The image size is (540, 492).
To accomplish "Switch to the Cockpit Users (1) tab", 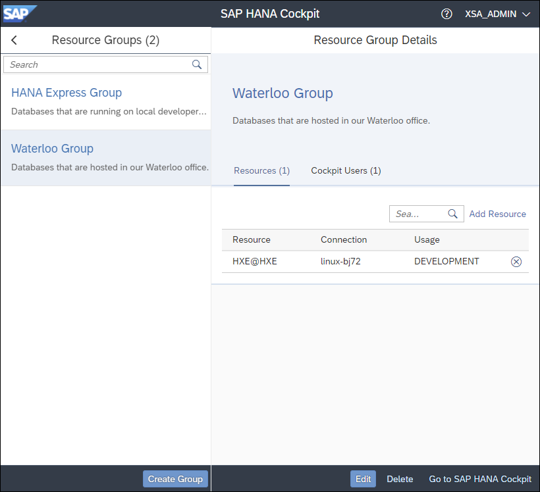I will (x=346, y=170).
